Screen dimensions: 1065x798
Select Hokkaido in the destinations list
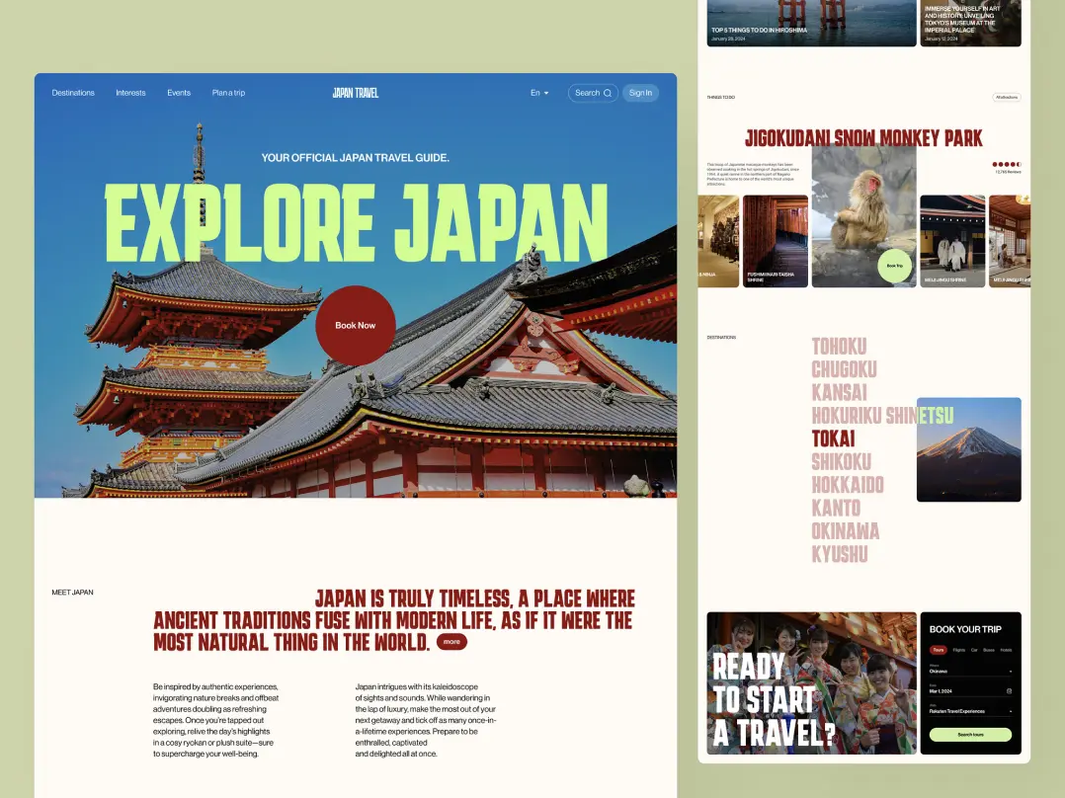coord(848,485)
